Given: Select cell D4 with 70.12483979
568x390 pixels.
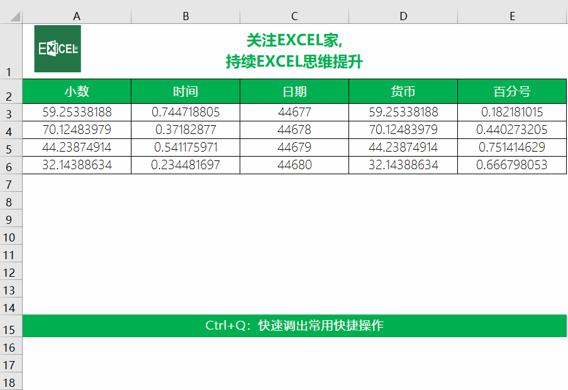Looking at the screenshot, I should (x=403, y=130).
